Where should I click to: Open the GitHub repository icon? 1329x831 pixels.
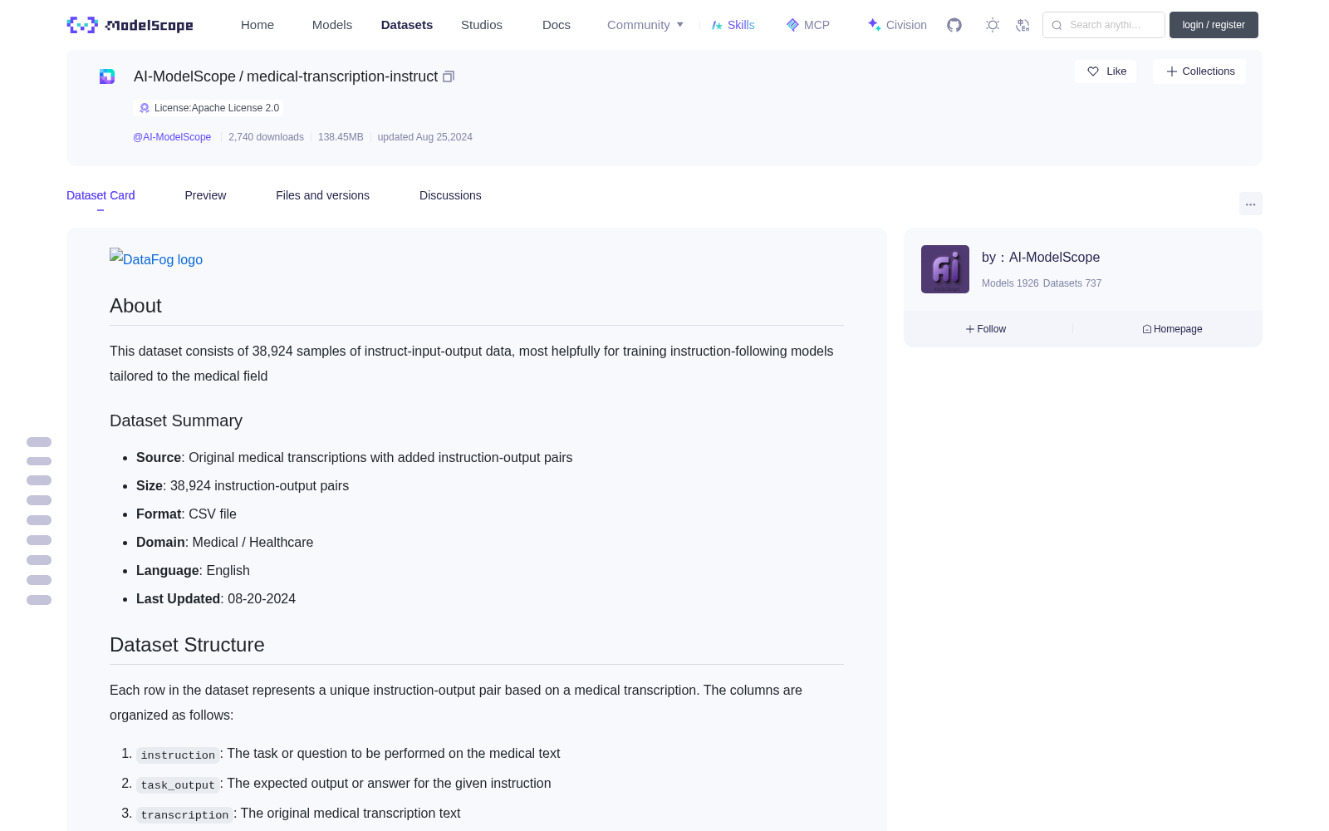point(954,25)
